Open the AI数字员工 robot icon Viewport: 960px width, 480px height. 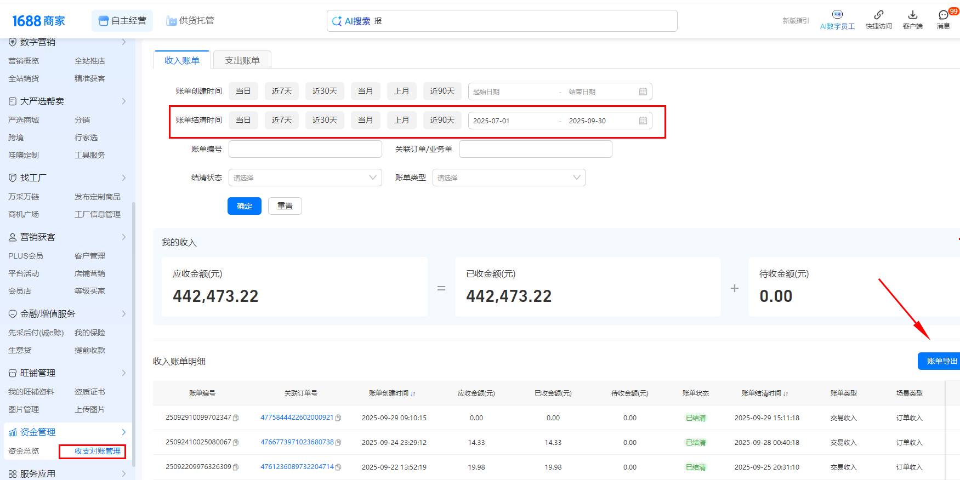click(837, 15)
